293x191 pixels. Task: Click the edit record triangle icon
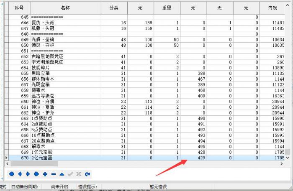coord(62,174)
